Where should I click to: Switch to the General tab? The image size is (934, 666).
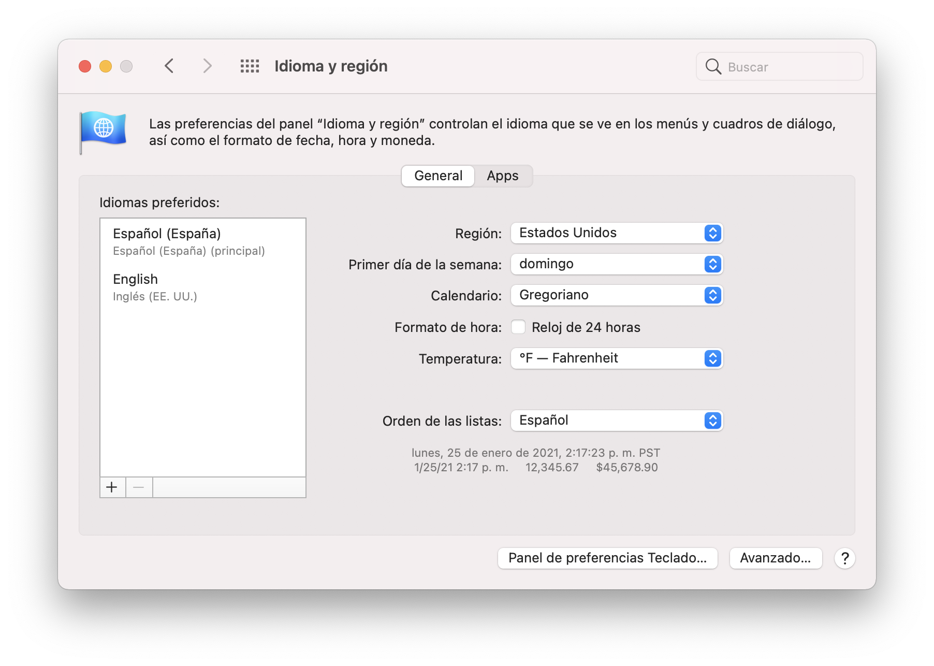coord(438,176)
